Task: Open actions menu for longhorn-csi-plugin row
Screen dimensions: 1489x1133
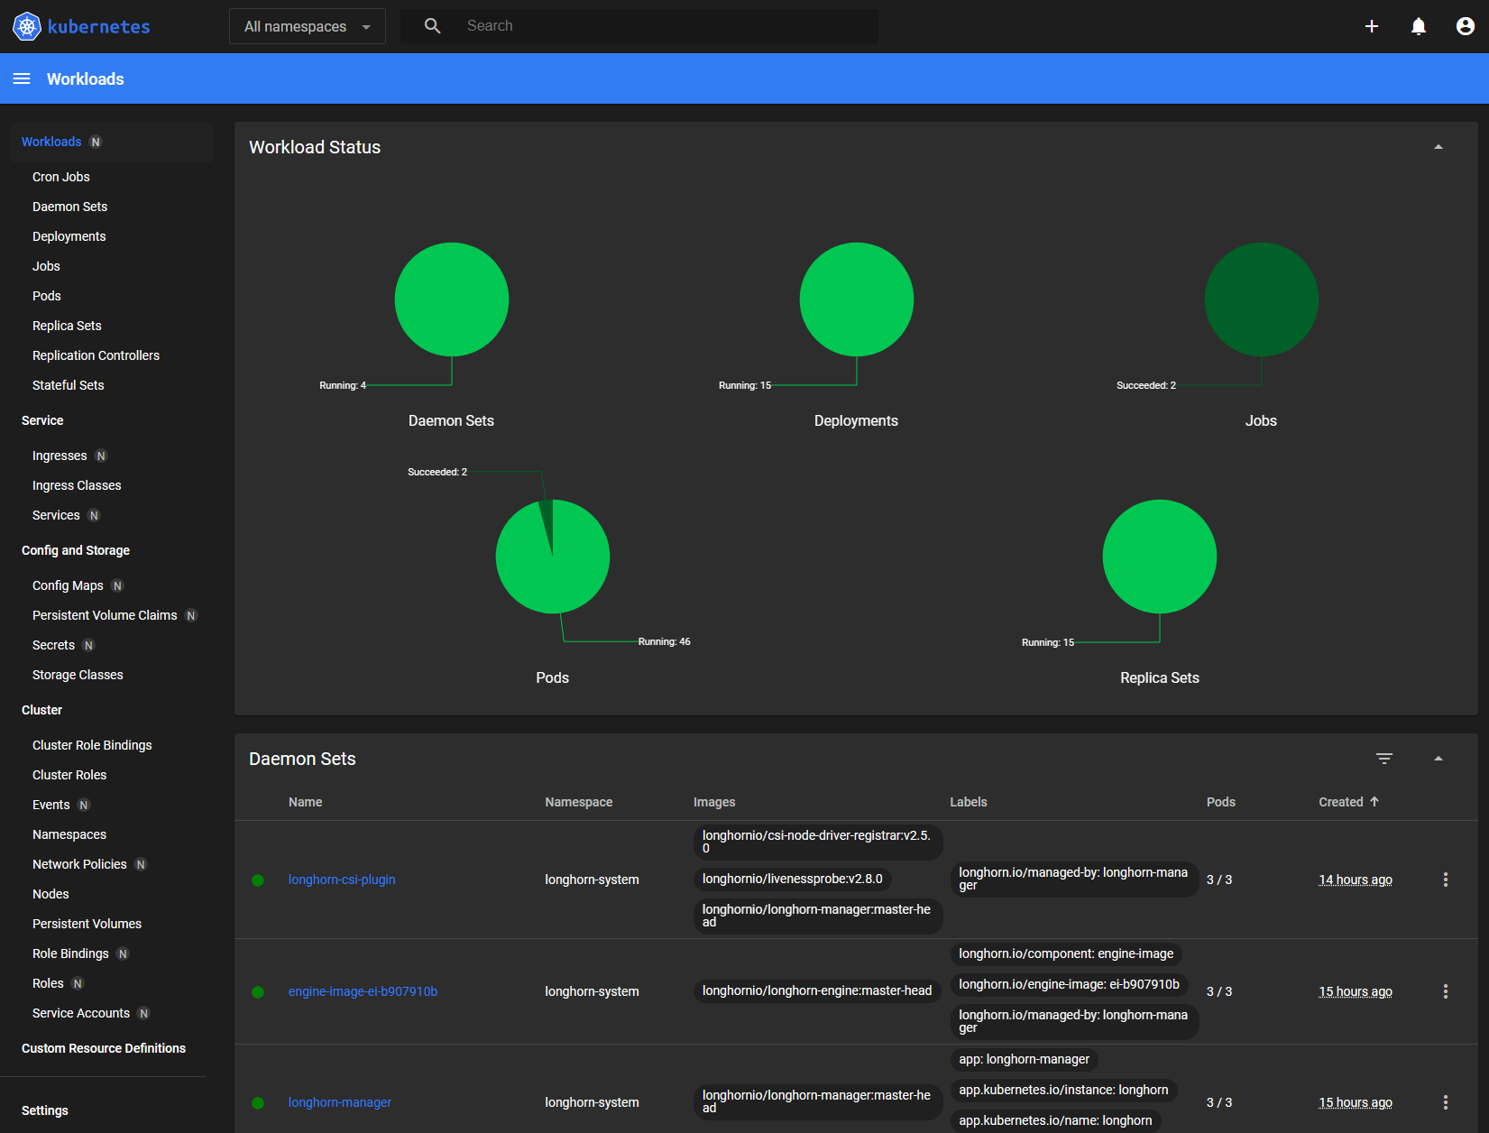Action: [1445, 880]
